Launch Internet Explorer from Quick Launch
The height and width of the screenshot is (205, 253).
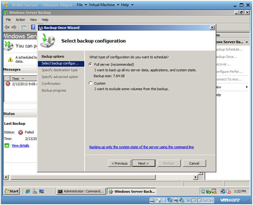click(x=27, y=191)
